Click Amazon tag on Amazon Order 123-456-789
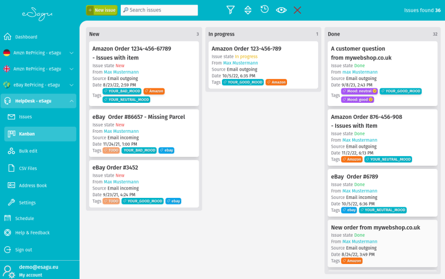The height and width of the screenshot is (279, 445). tap(276, 82)
